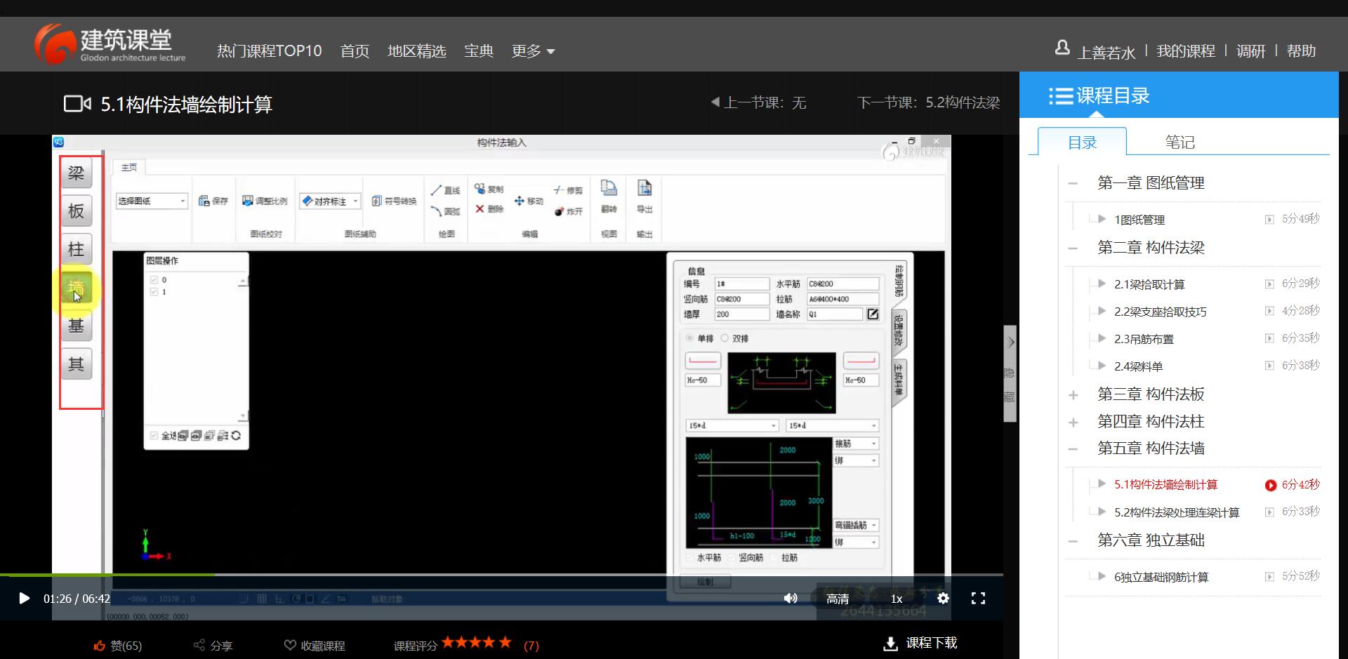Select the 墙 (wall) component button
1348x659 pixels.
point(76,288)
